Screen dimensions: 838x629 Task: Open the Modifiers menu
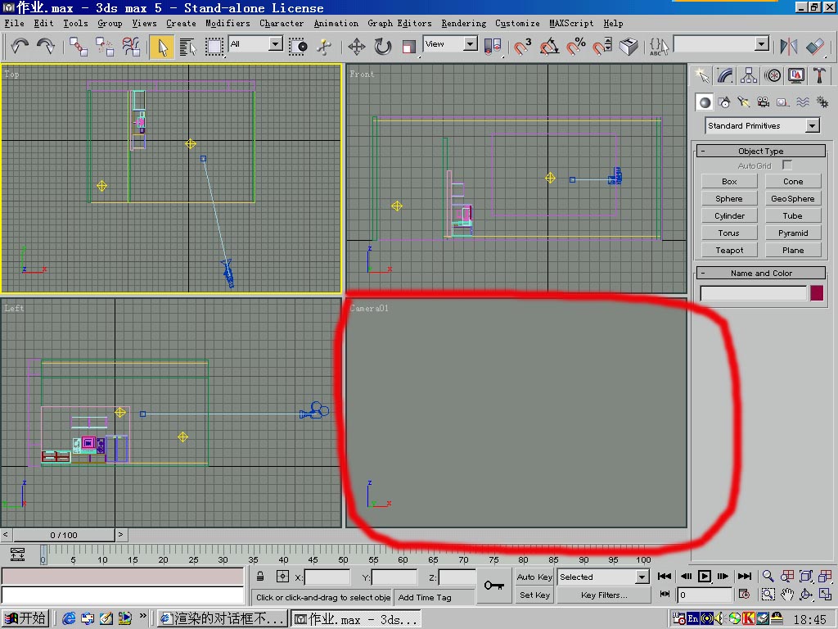click(228, 23)
